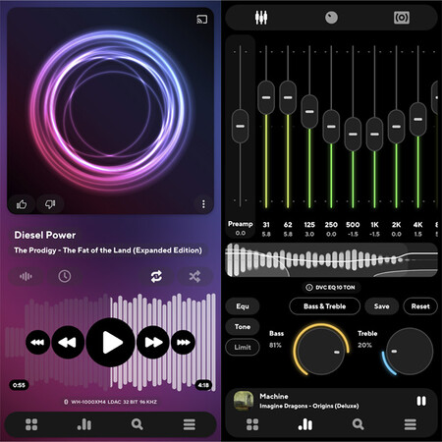Adjust the Preamp slider handle
442x442 pixels.
(x=241, y=126)
